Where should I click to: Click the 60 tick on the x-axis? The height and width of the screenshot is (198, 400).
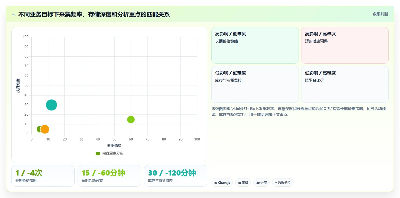[x=131, y=139]
